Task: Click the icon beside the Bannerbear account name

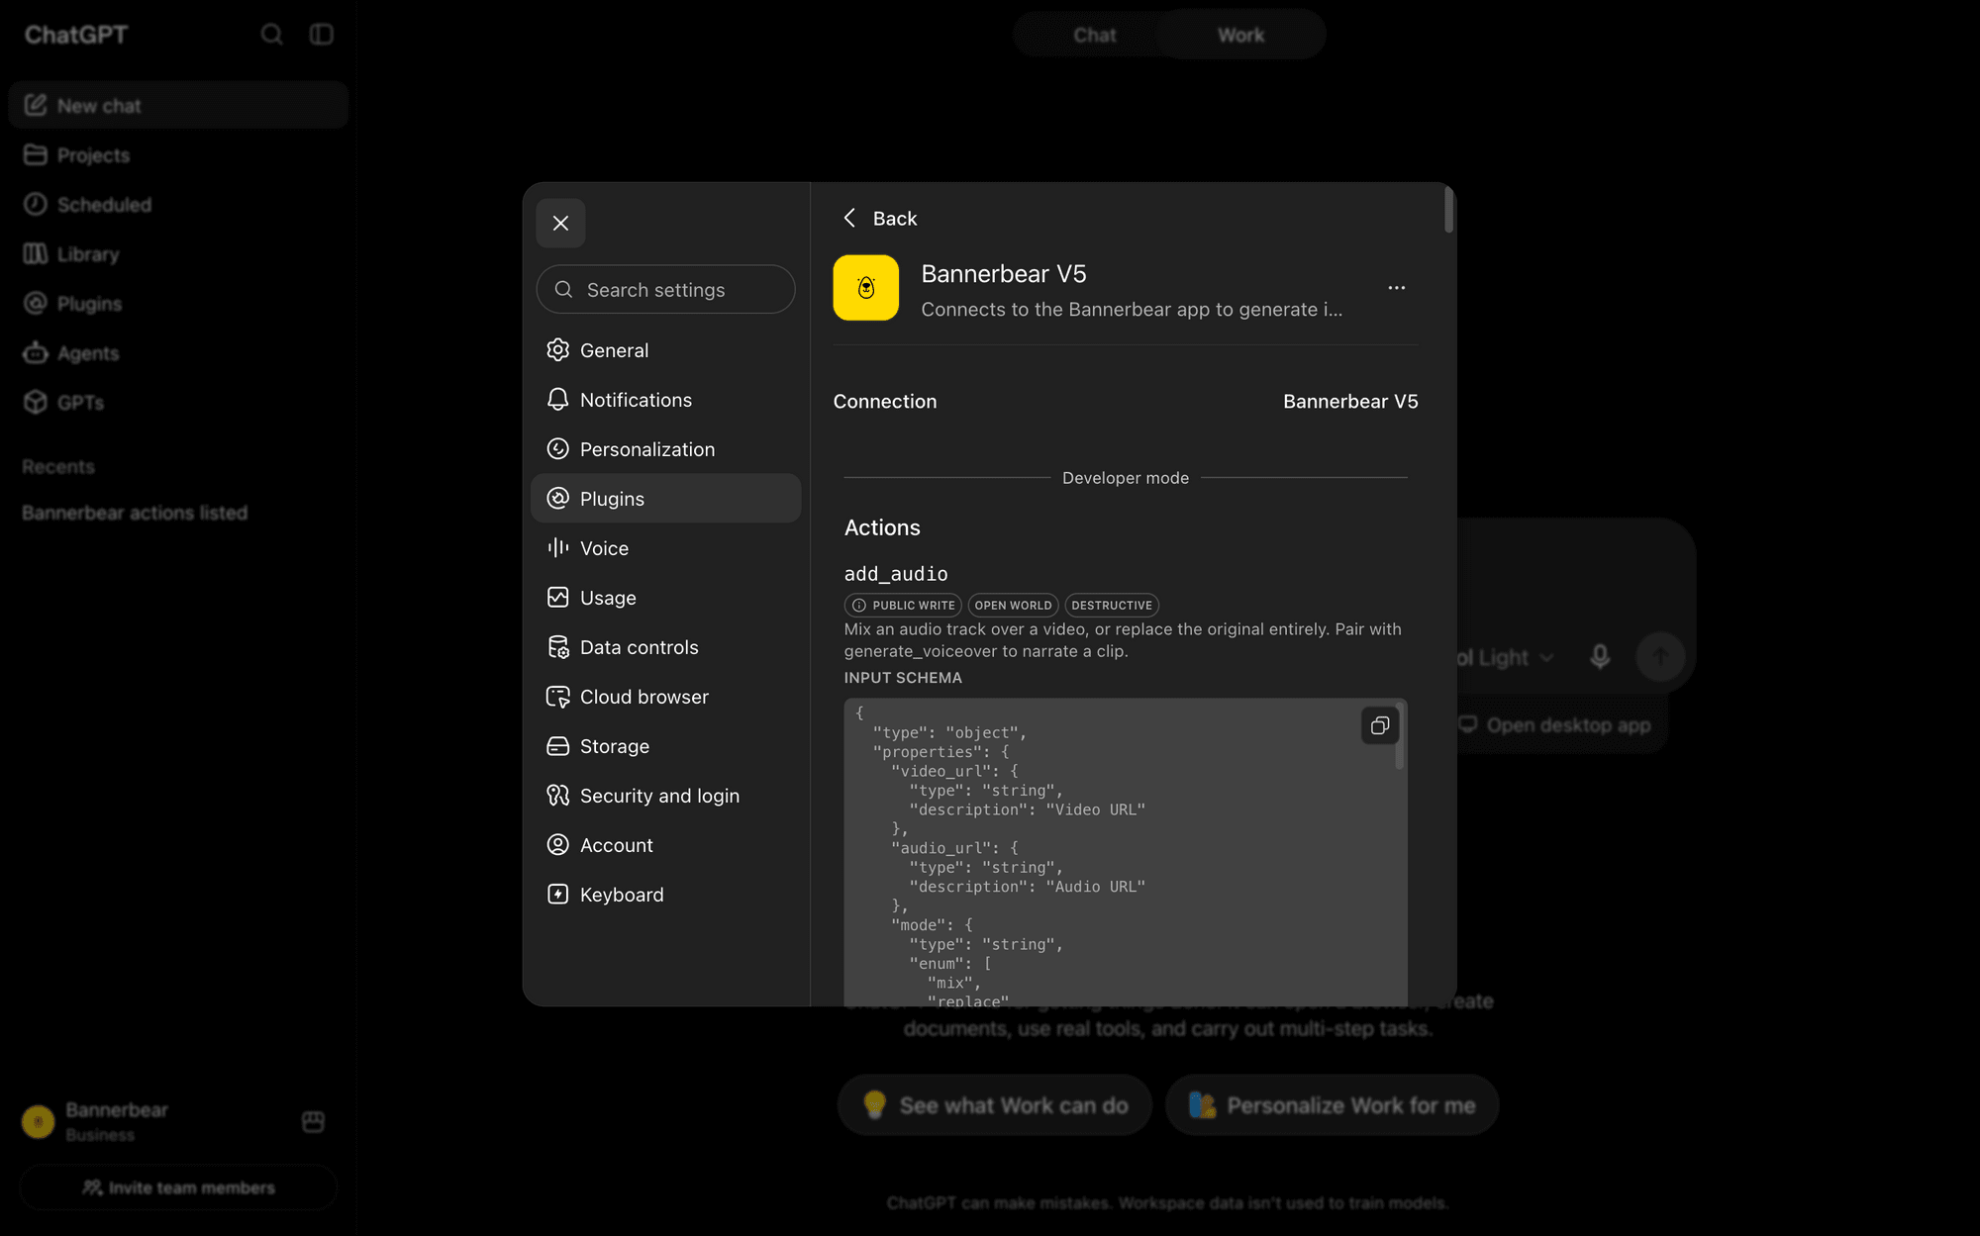Action: coord(313,1121)
